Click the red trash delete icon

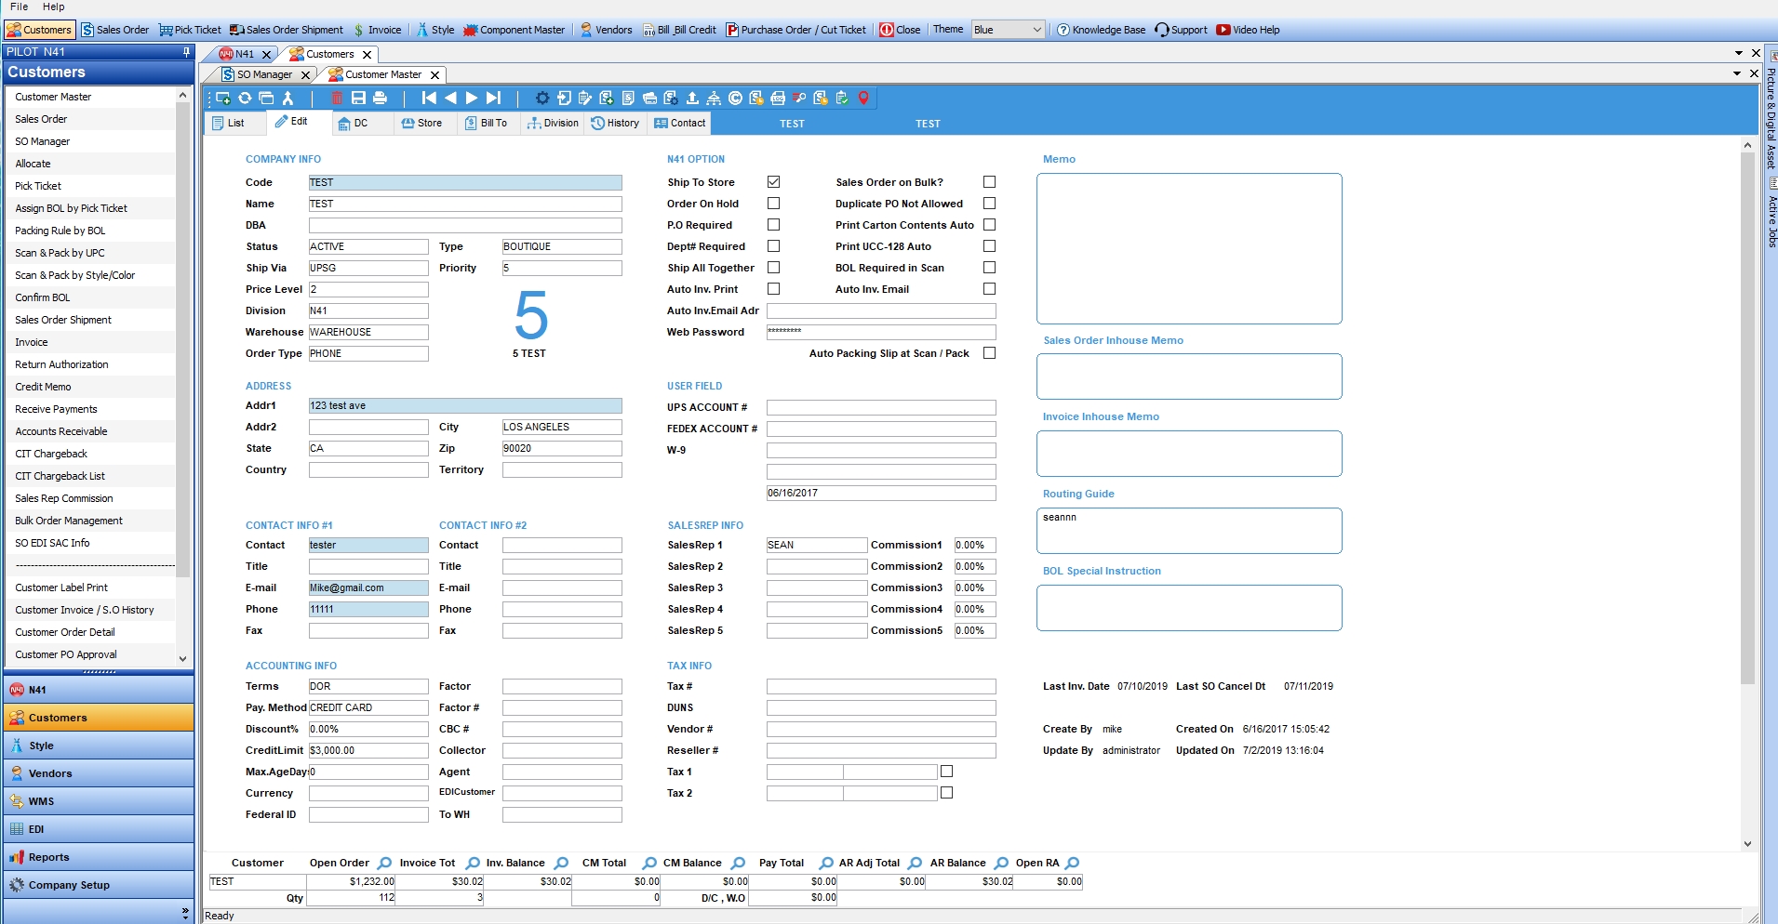(x=337, y=98)
